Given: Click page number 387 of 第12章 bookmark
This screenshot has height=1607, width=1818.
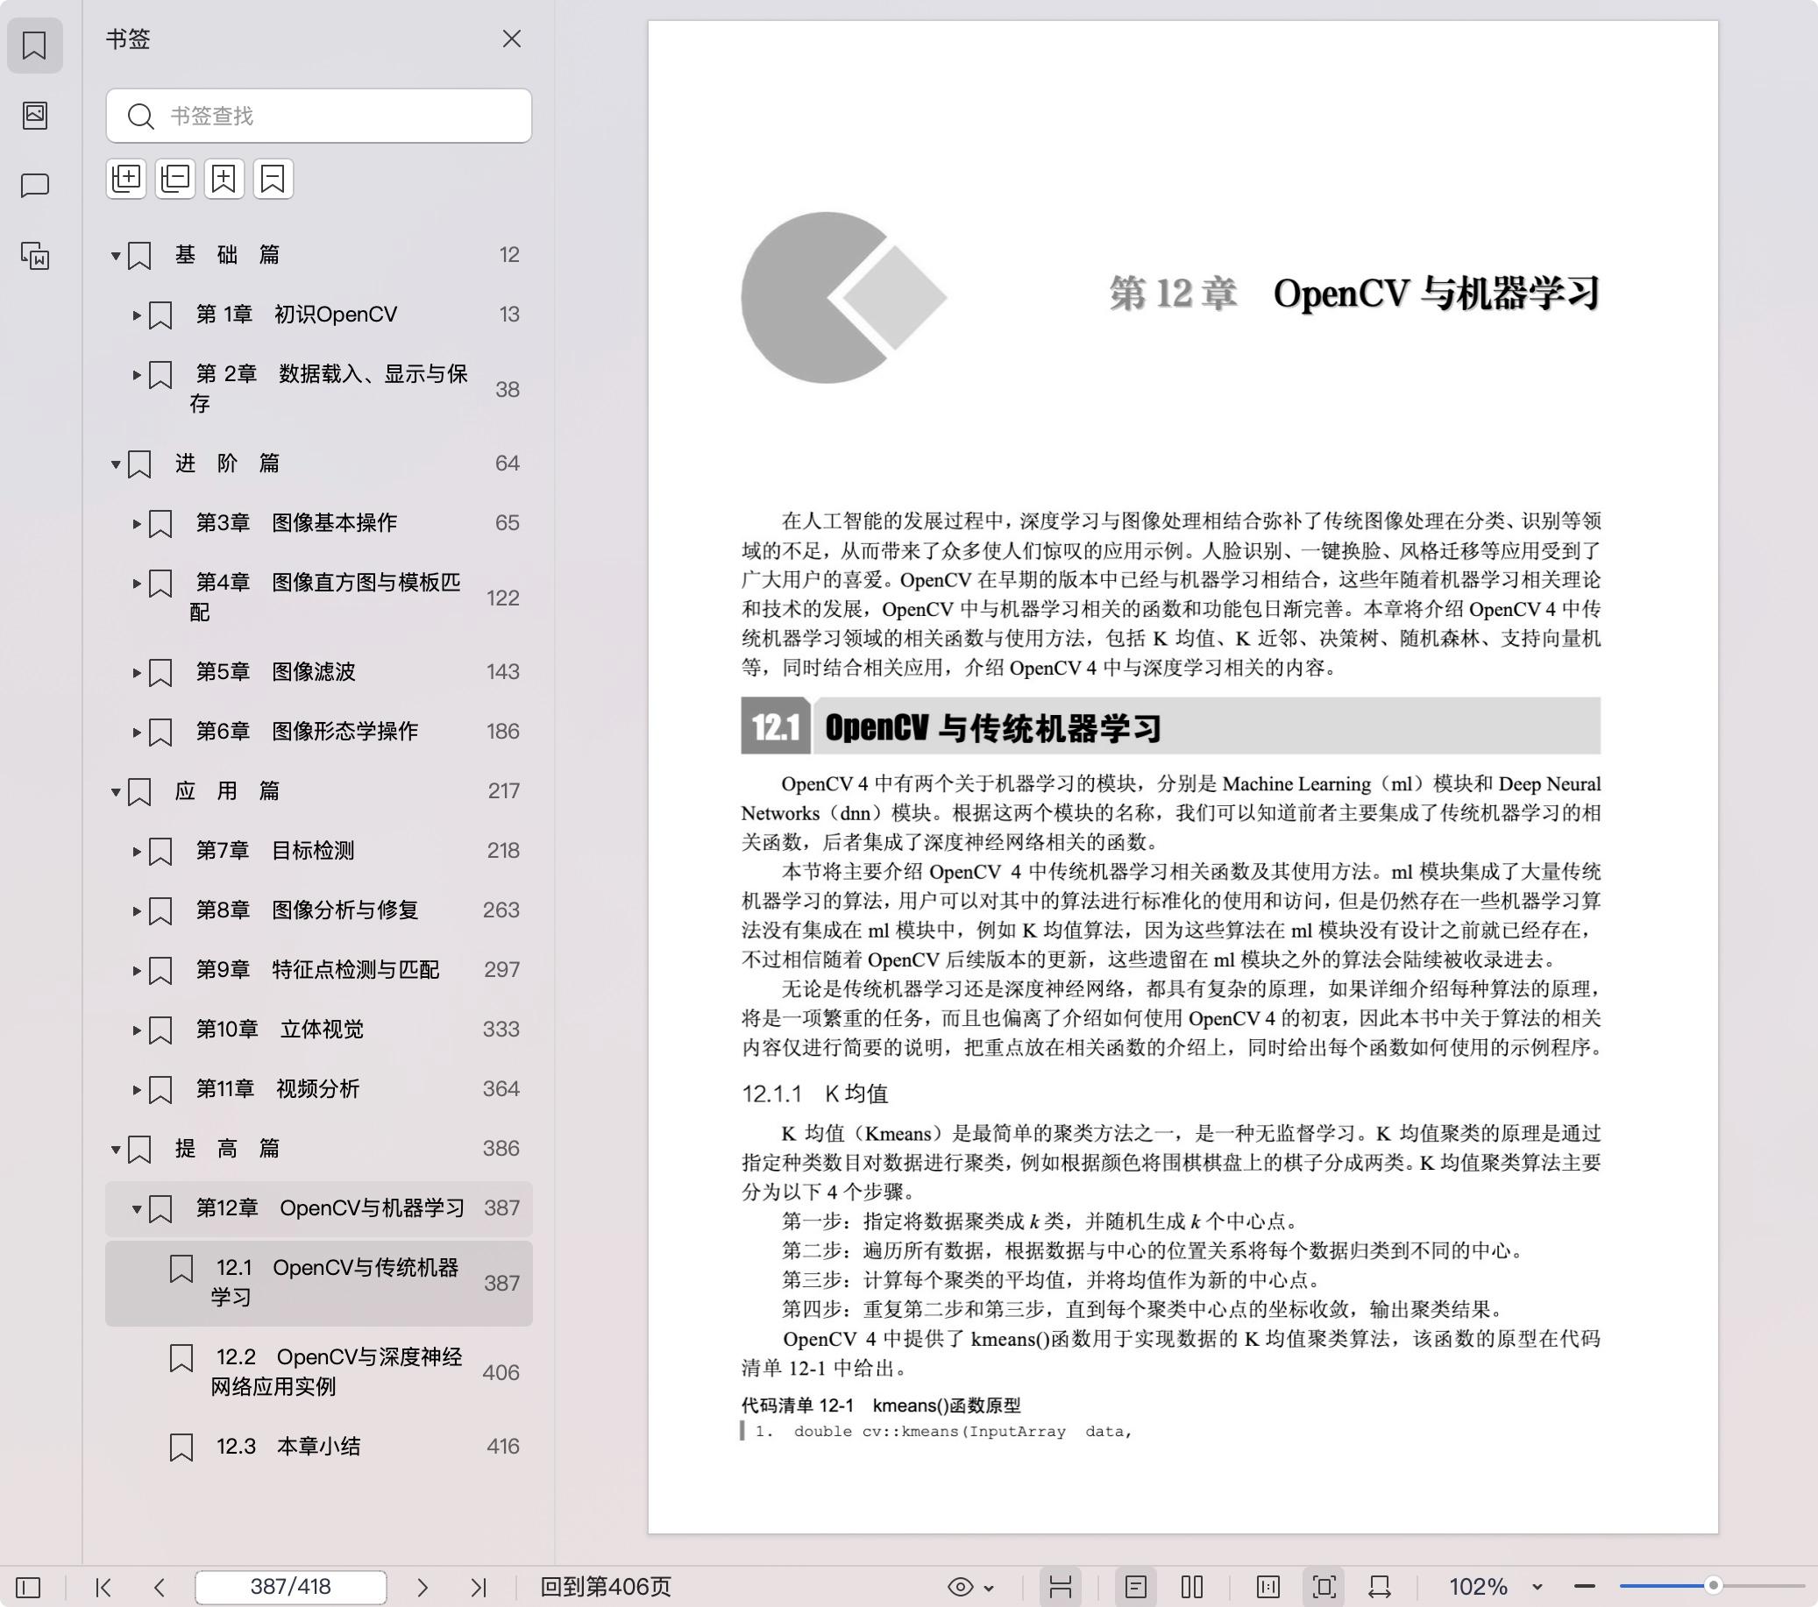Looking at the screenshot, I should tap(501, 1207).
